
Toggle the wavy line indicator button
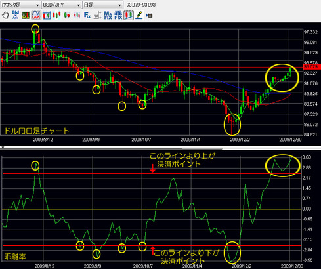(x=36, y=15)
